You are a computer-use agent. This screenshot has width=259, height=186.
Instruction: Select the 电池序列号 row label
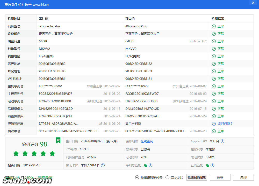tap(16, 101)
